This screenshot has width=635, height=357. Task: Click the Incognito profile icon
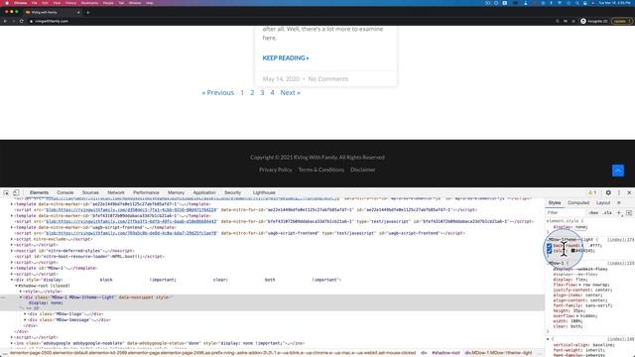click(583, 21)
